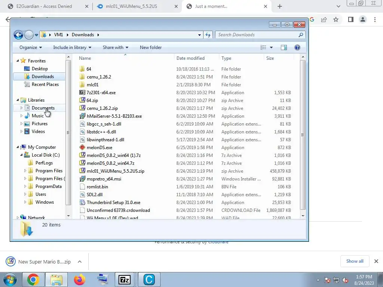Click New folder button
Viewport: 383px width, 287px height.
(151, 47)
